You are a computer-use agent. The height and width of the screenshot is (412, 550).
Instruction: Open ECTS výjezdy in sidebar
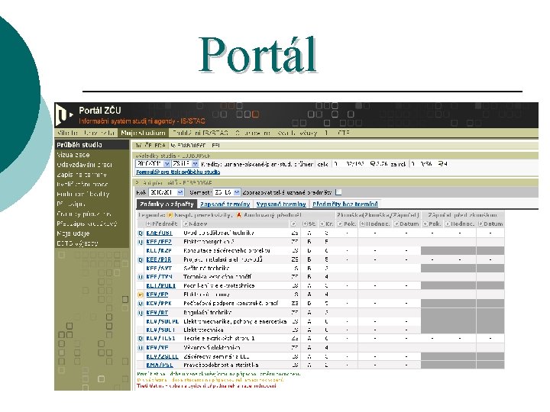click(77, 243)
